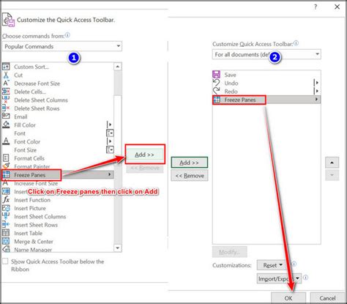Click the Format Cells icon
347x304 pixels.
coord(6,158)
